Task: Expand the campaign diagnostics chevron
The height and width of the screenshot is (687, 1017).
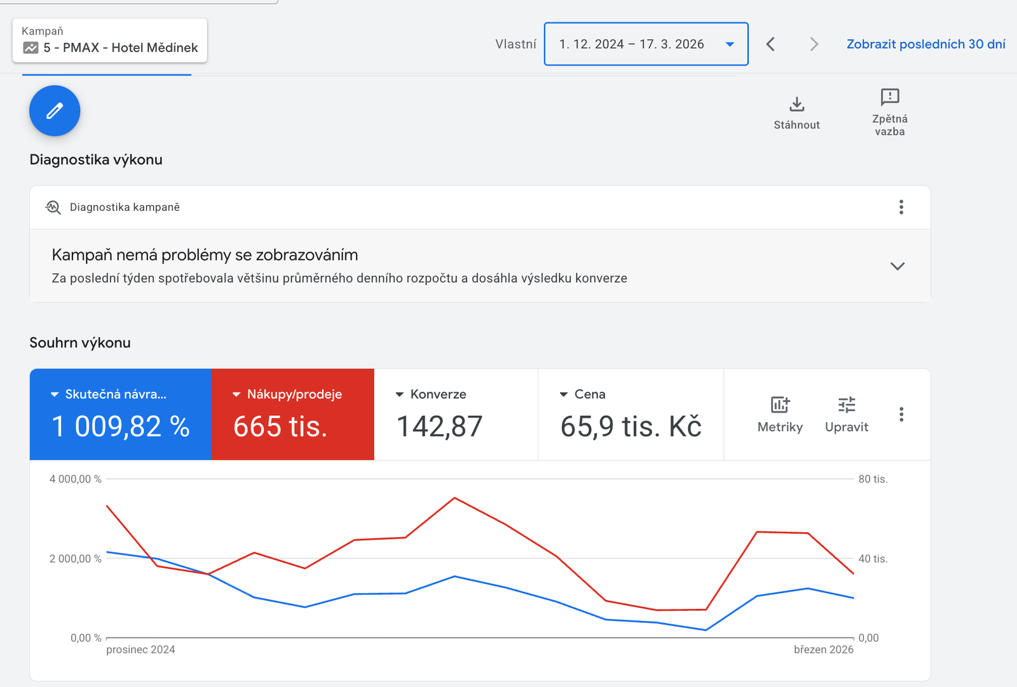Action: click(897, 266)
